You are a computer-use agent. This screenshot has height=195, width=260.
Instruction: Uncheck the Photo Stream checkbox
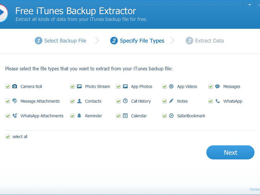(x=72, y=87)
